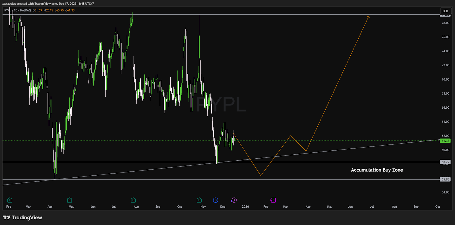The image size is (455, 225).
Task: Select the orange projection arrow tip
Action: pos(369,16)
